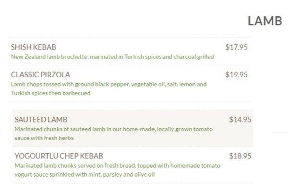Open the YOGOURTLU CHEP KEBAB menu item
This screenshot has height=193, width=288.
tap(59, 156)
